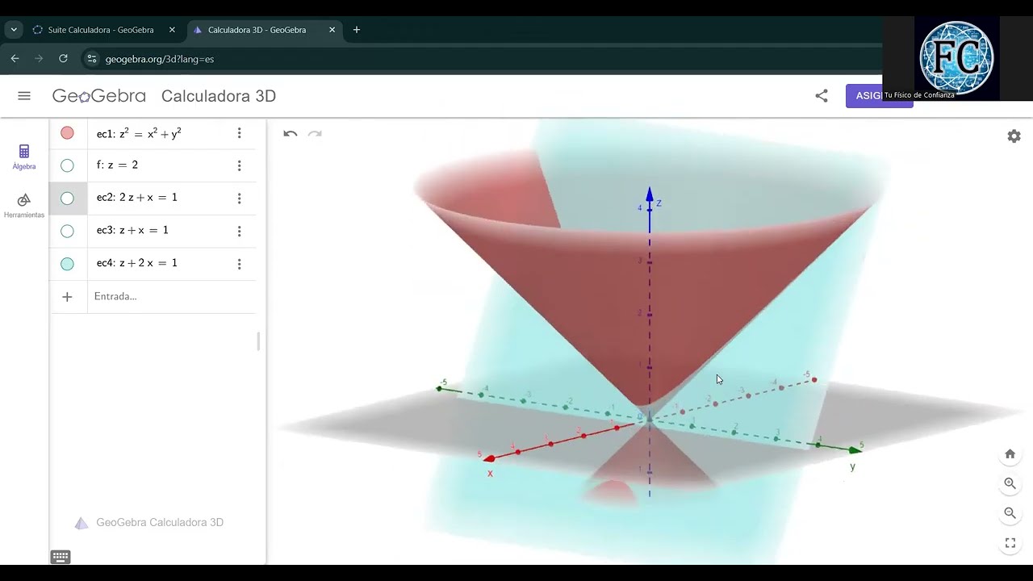The height and width of the screenshot is (581, 1033).
Task: Click the Entrada input field
Action: point(171,297)
